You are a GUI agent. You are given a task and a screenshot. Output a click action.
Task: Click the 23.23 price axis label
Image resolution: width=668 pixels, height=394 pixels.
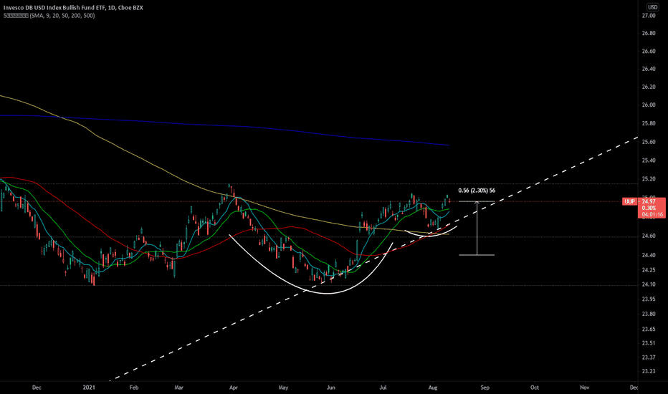[x=649, y=371]
